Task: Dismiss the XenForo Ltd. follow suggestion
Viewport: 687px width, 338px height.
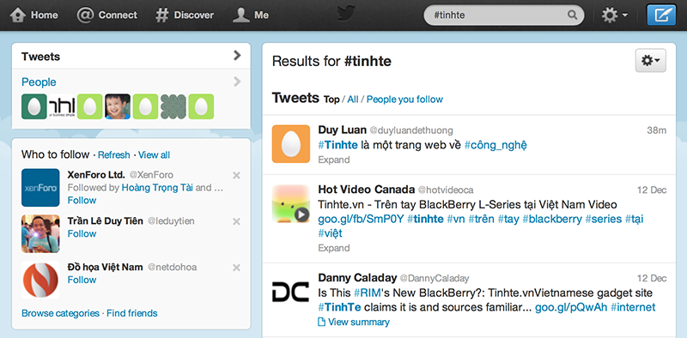Action: [x=236, y=176]
